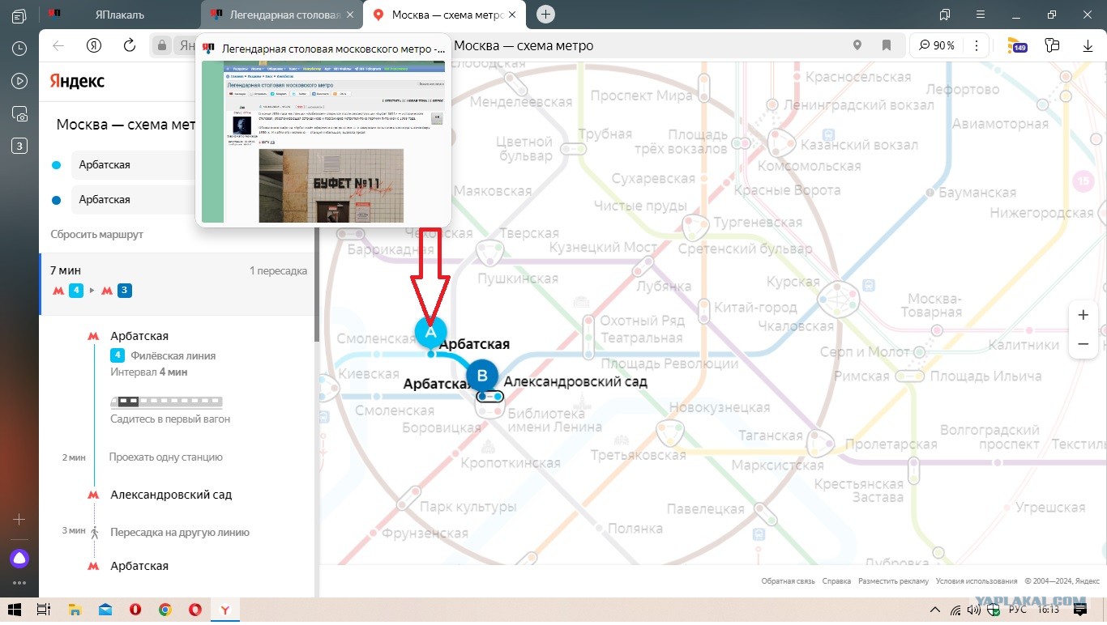Click the video play icon in sidebar
Viewport: 1107px width, 625px height.
19,81
